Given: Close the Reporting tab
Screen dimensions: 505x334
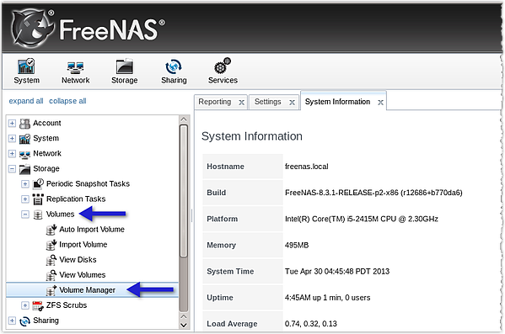Looking at the screenshot, I should pyautogui.click(x=241, y=103).
